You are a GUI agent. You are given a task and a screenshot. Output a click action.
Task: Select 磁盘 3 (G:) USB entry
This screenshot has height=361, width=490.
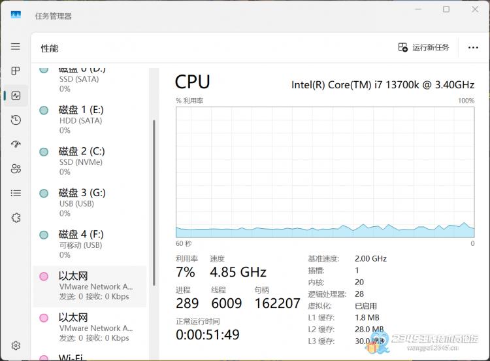click(90, 203)
